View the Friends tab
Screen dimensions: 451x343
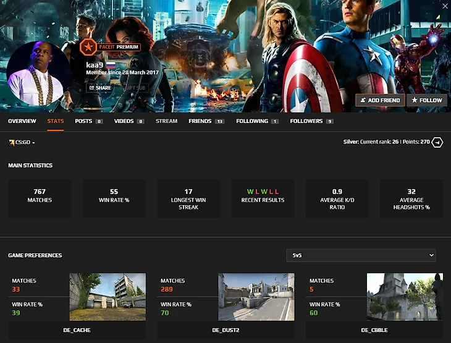200,121
